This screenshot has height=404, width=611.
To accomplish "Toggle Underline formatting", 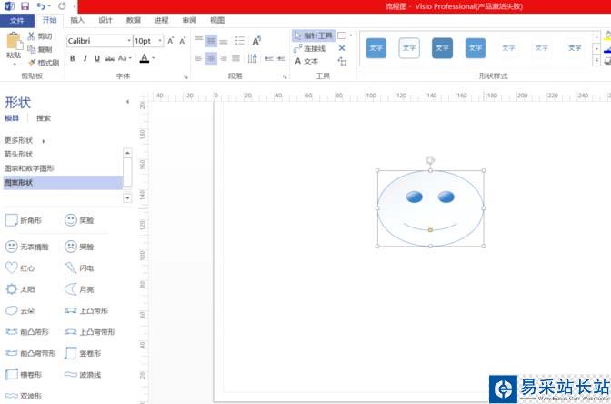I will pyautogui.click(x=97, y=58).
